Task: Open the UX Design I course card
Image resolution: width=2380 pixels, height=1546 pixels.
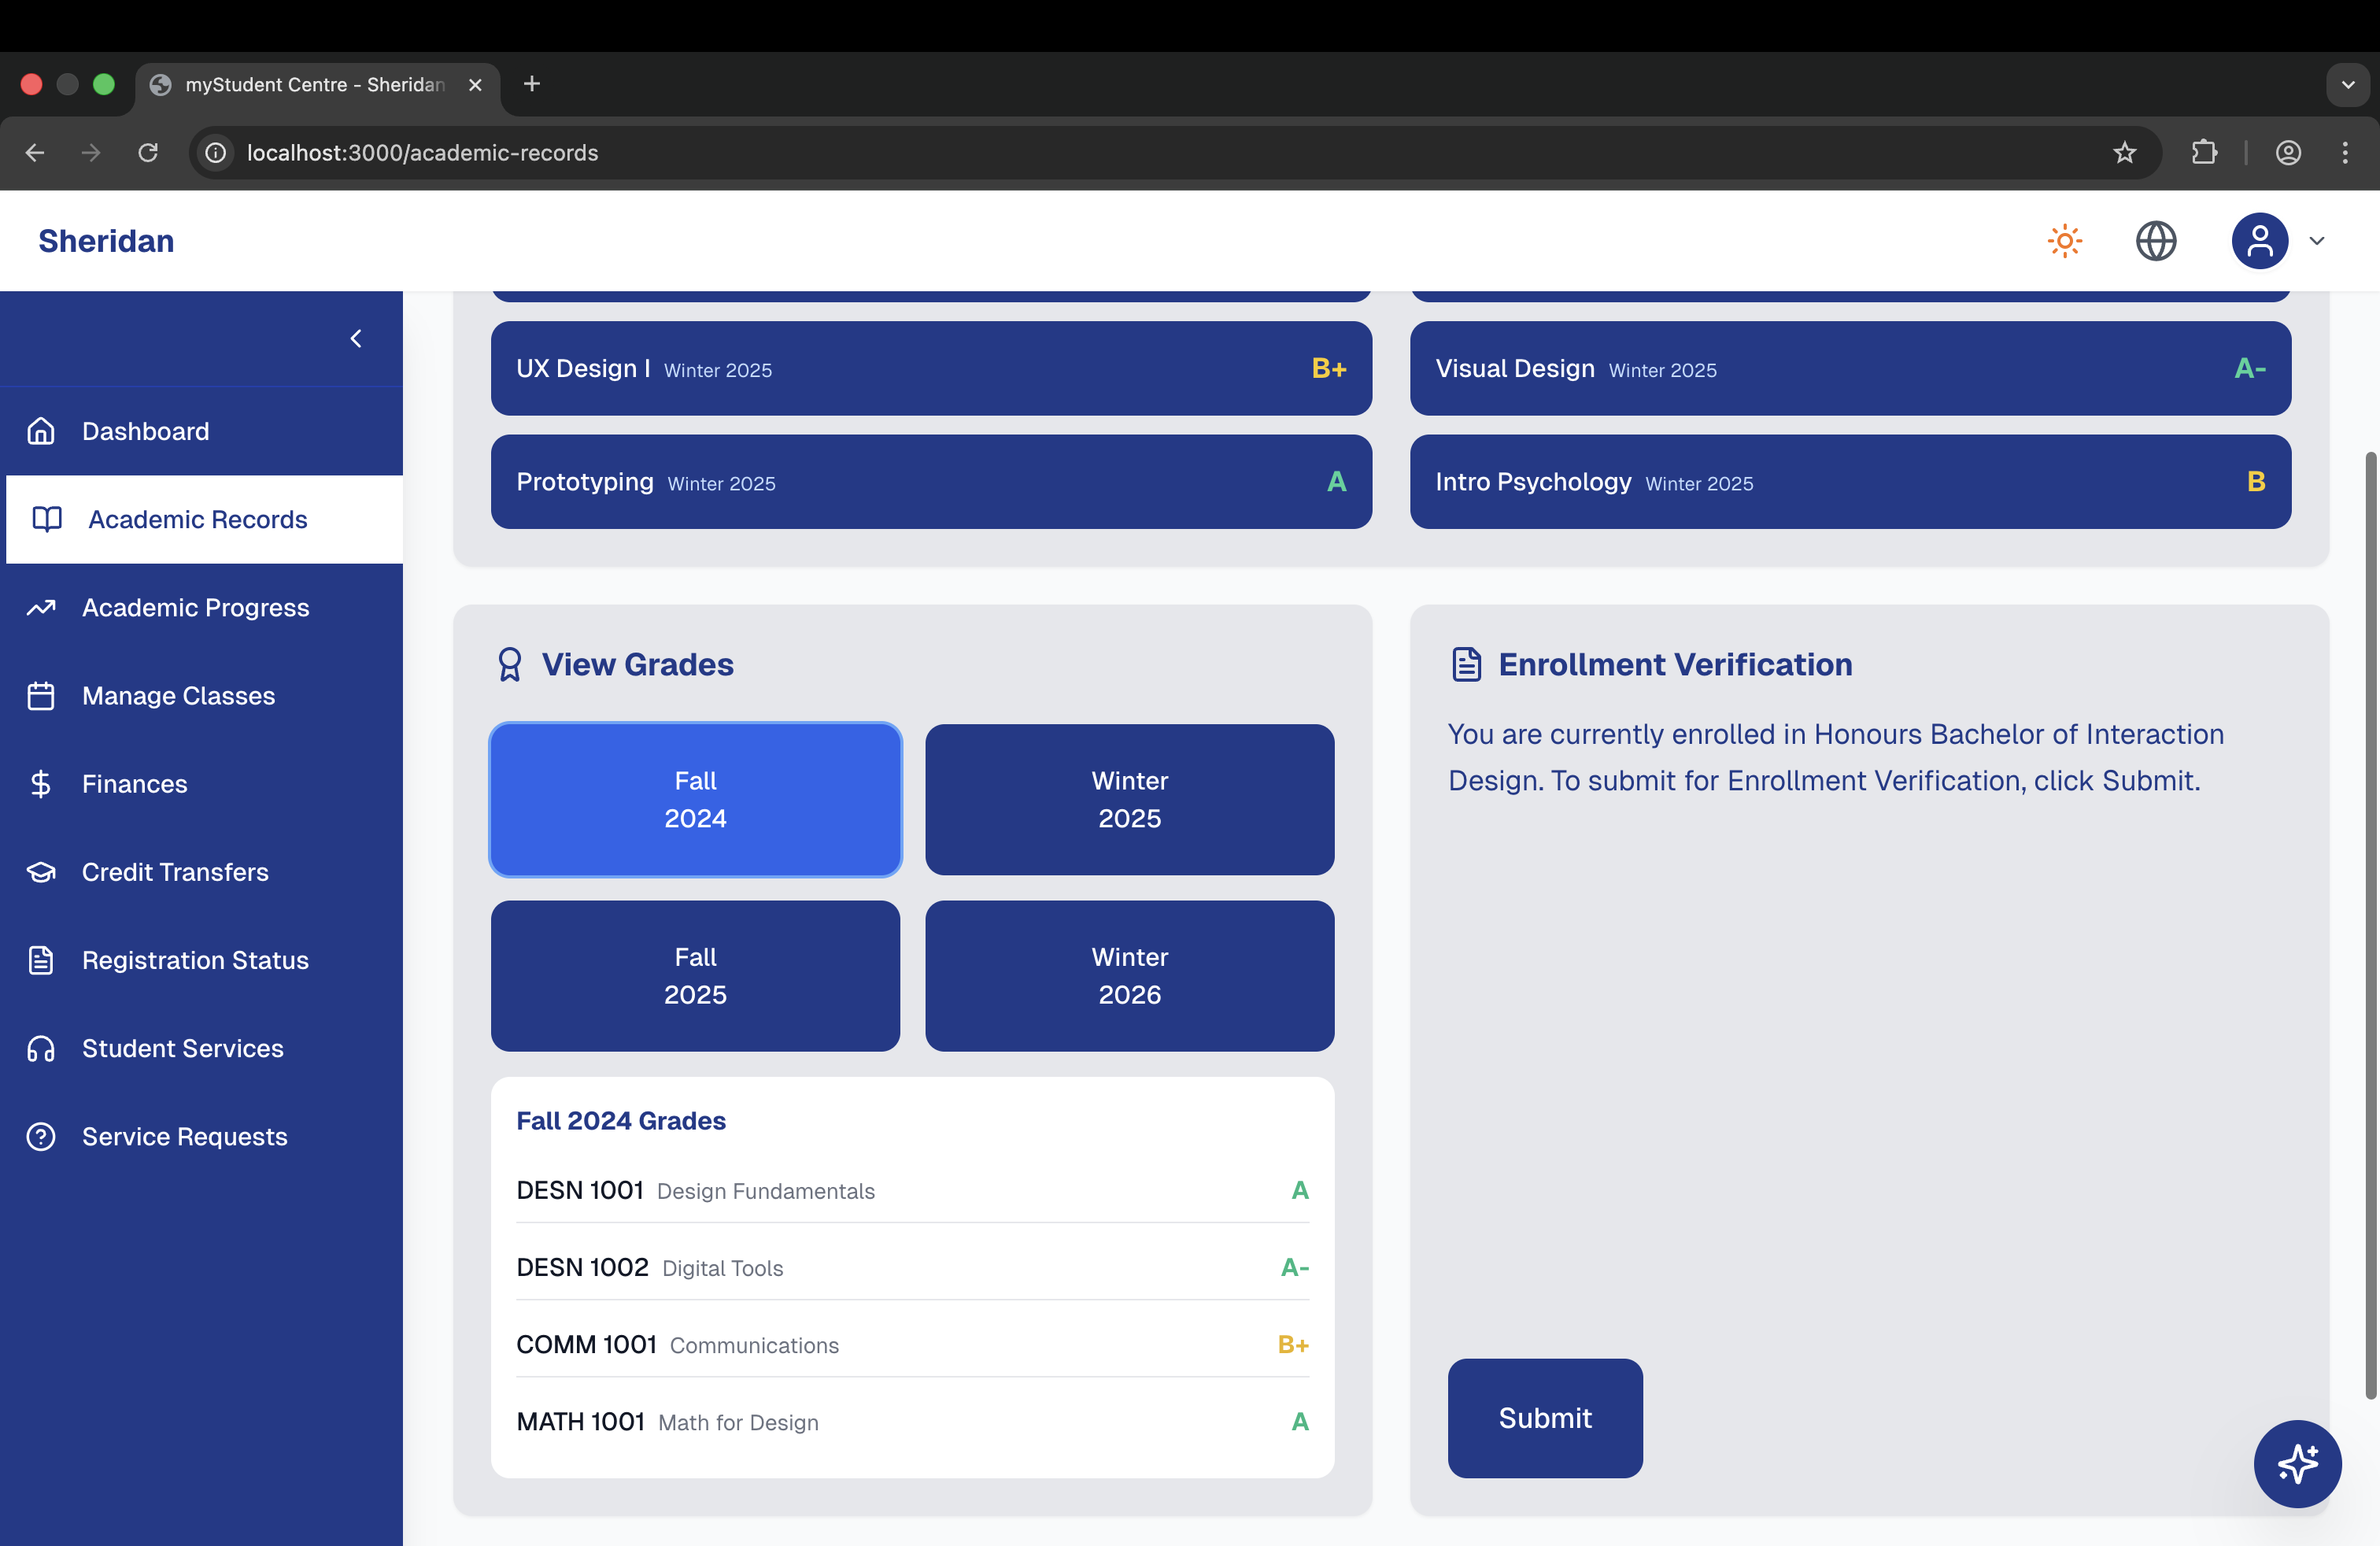Action: [x=930, y=368]
